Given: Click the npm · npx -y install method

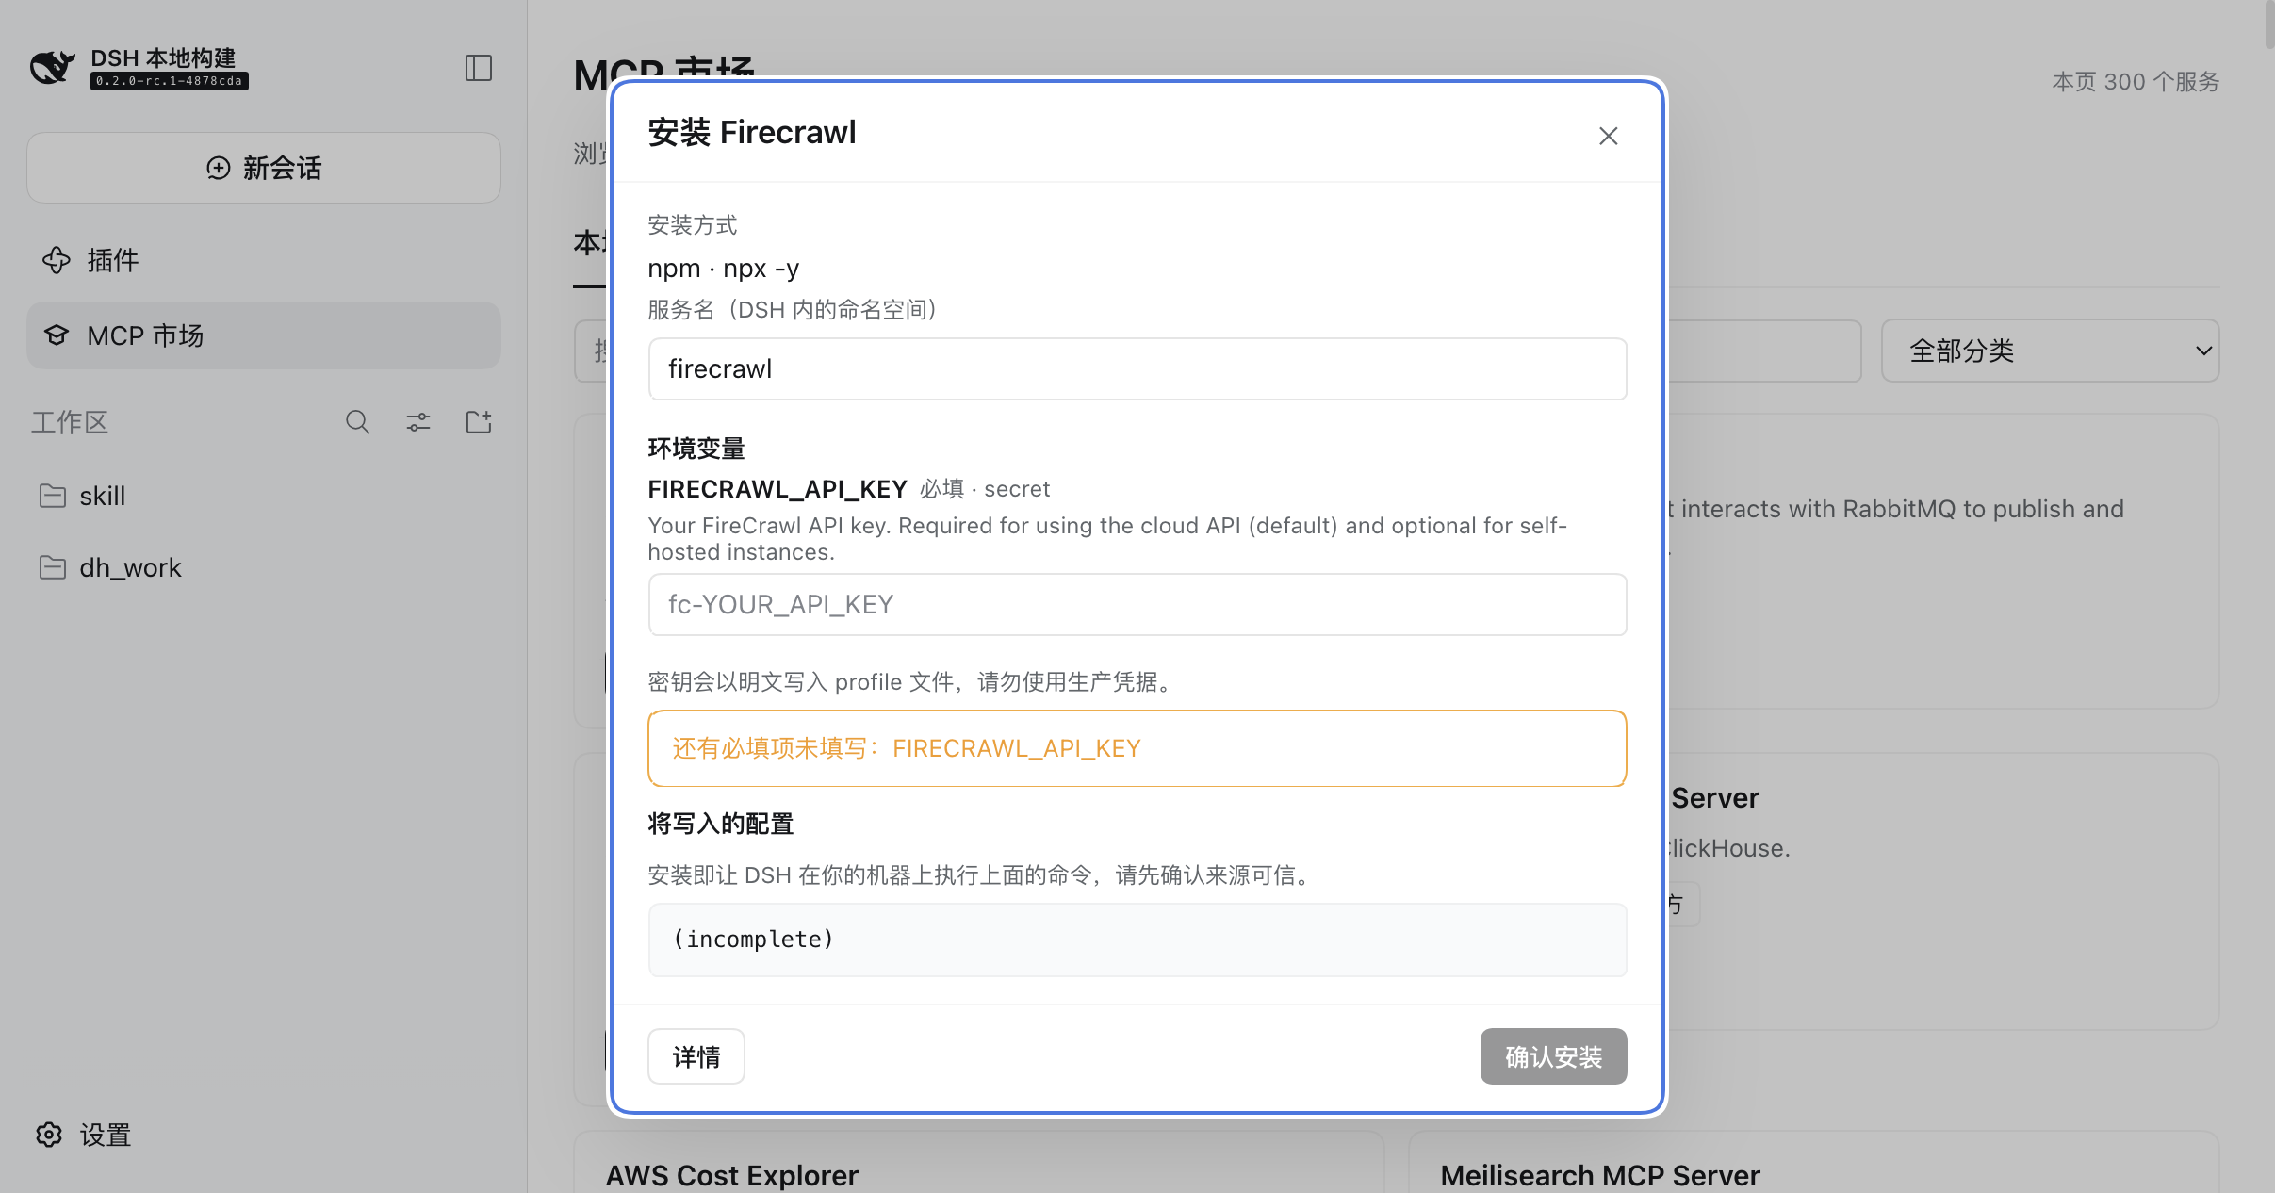Looking at the screenshot, I should [x=724, y=269].
